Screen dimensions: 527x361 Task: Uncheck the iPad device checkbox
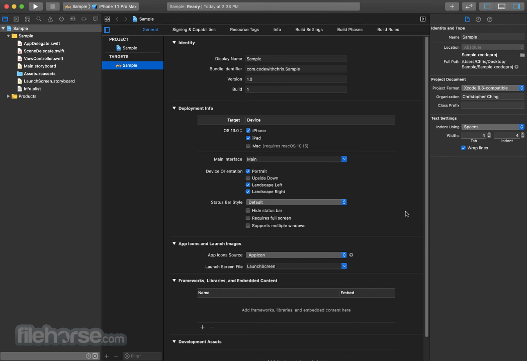coord(248,138)
